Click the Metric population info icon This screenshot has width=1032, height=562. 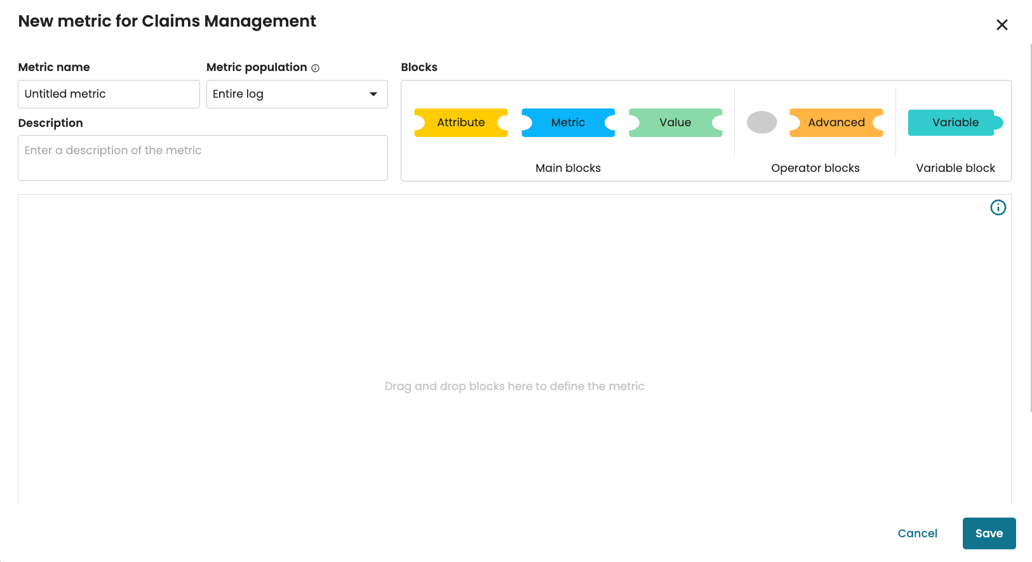316,68
